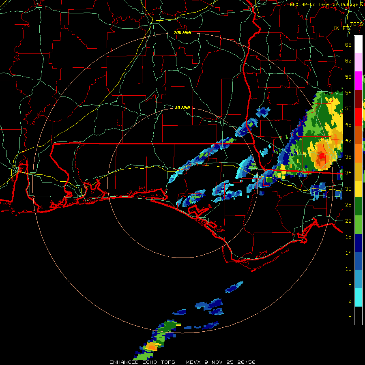
Task: Click the light blue legend swatch
Action: [x=358, y=279]
